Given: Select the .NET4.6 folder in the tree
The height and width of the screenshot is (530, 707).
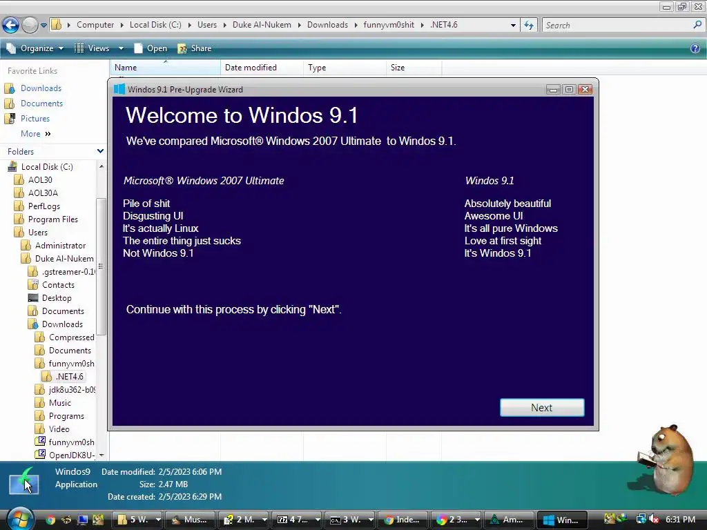Looking at the screenshot, I should (x=69, y=376).
